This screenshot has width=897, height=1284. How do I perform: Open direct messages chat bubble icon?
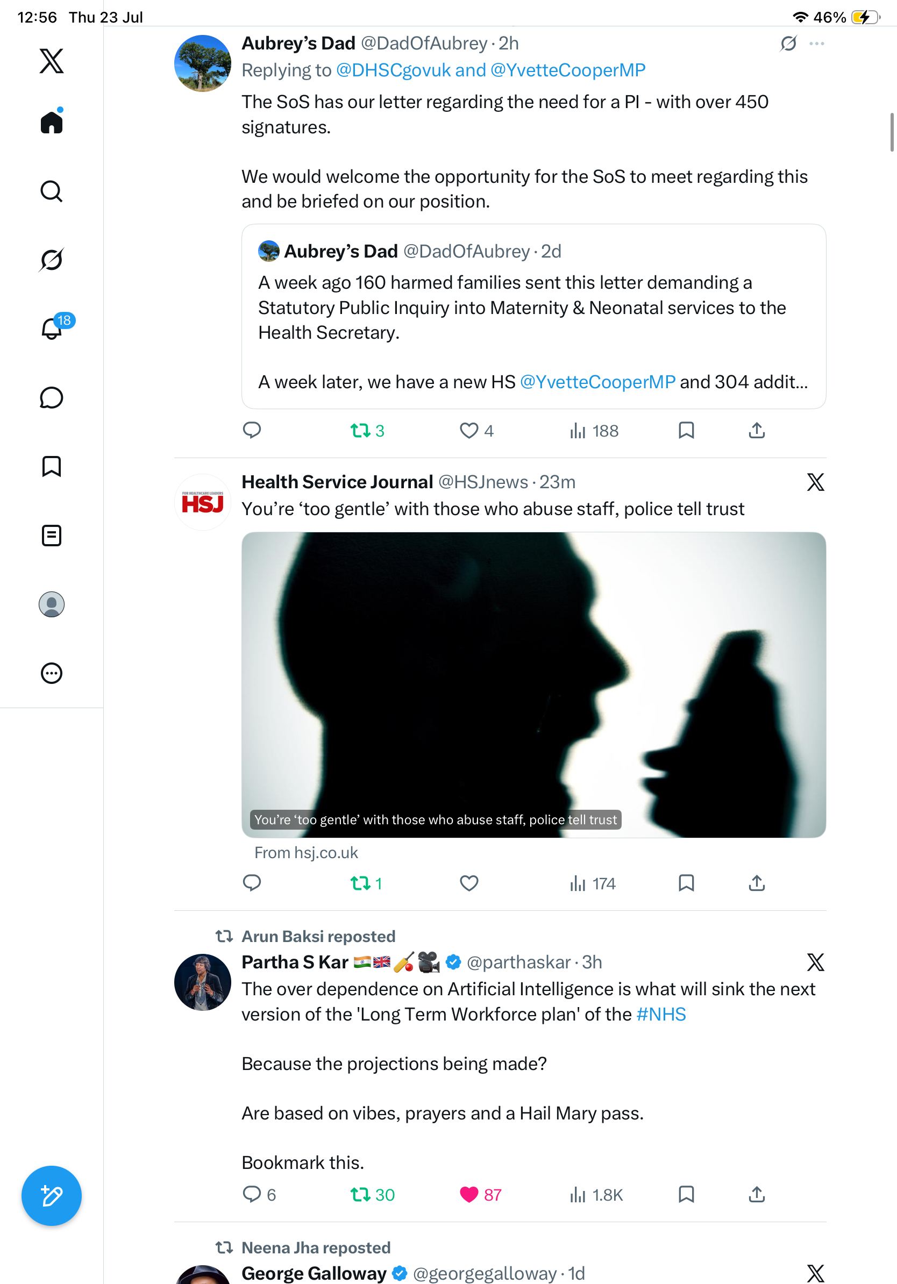point(52,397)
